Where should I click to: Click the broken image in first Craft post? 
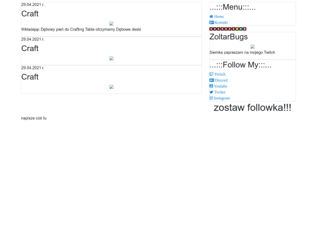coord(112,24)
